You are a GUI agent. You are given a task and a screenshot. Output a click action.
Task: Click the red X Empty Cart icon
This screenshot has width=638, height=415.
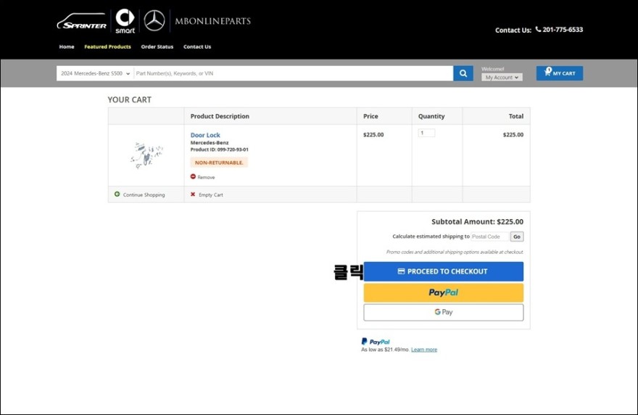pyautogui.click(x=193, y=194)
